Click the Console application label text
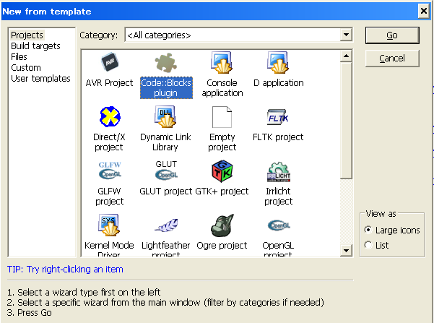This screenshot has height=323, width=434. pyautogui.click(x=222, y=88)
